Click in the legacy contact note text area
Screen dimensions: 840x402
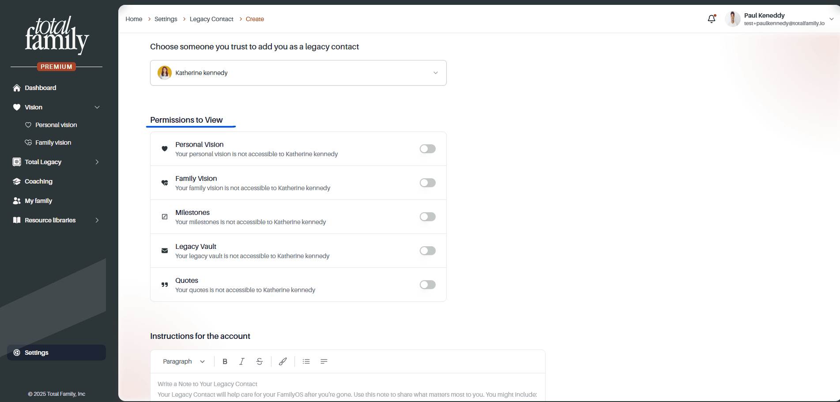tap(348, 387)
